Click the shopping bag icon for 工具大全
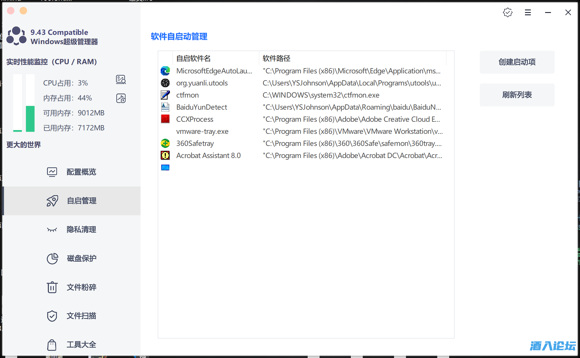The width and height of the screenshot is (580, 358). (52, 345)
